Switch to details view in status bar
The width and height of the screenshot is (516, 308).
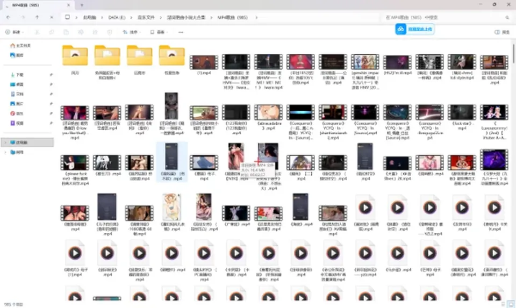coord(503,304)
